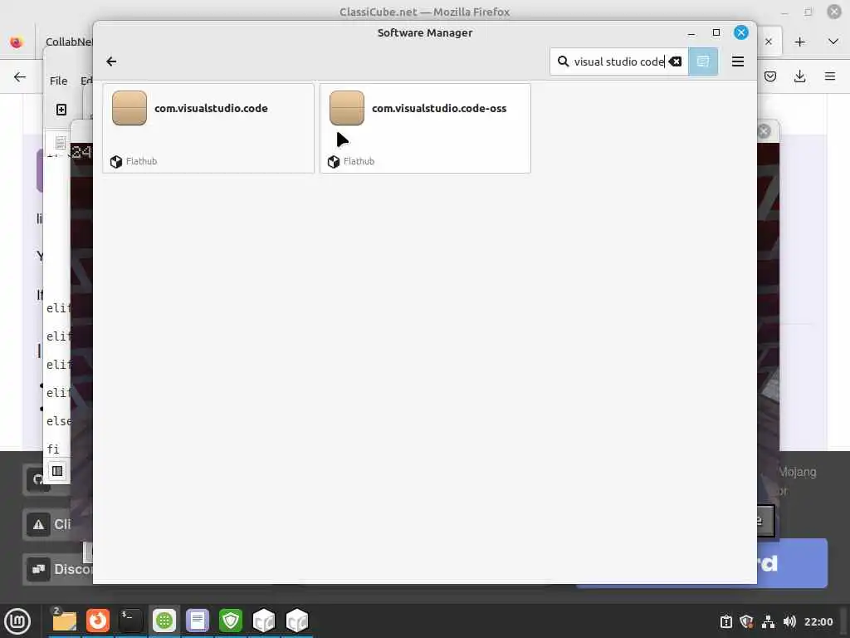Click Flathub label under com.visualstudio.code-oss
Viewport: 850px width, 638px height.
(x=359, y=161)
